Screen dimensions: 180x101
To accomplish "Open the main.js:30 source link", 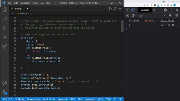I will coord(167,20).
